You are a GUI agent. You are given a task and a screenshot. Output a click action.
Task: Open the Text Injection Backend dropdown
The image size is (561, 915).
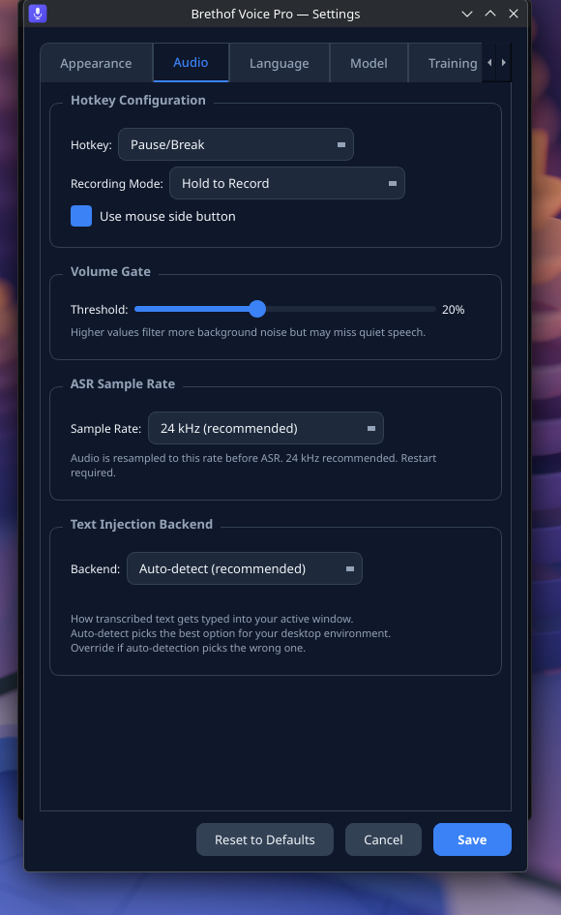tap(244, 568)
